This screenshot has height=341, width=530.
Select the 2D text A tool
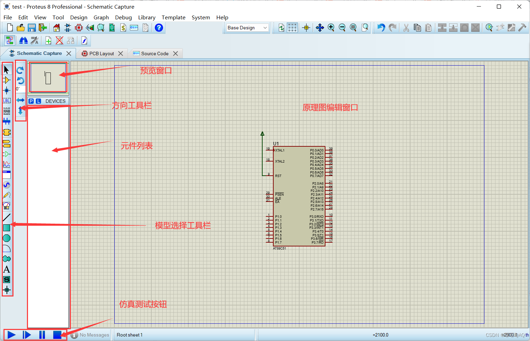click(x=7, y=270)
